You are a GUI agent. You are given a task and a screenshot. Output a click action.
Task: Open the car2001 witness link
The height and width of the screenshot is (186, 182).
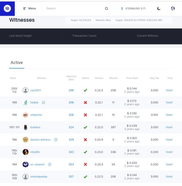tap(36, 90)
